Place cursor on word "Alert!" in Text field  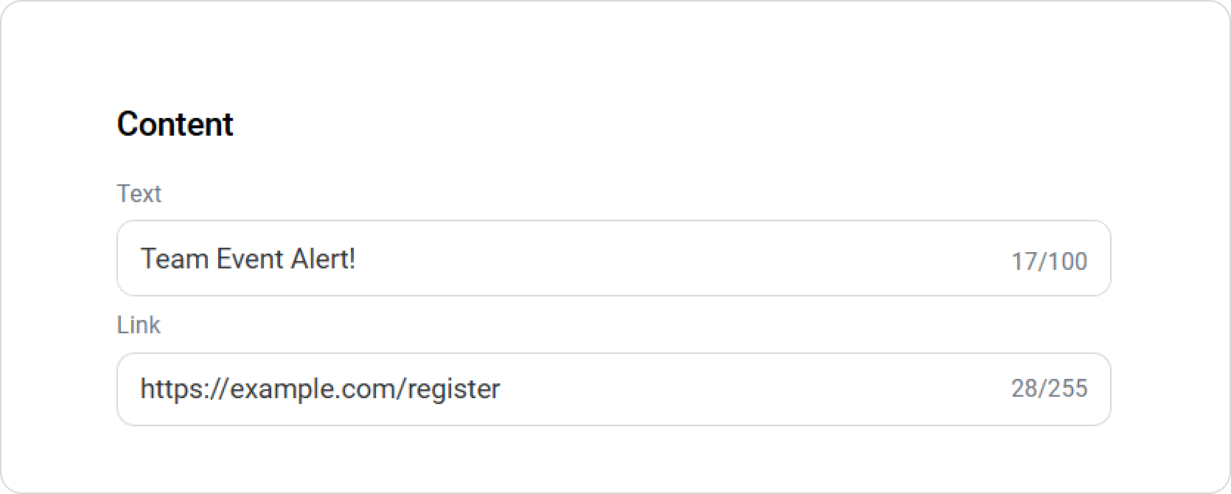324,259
